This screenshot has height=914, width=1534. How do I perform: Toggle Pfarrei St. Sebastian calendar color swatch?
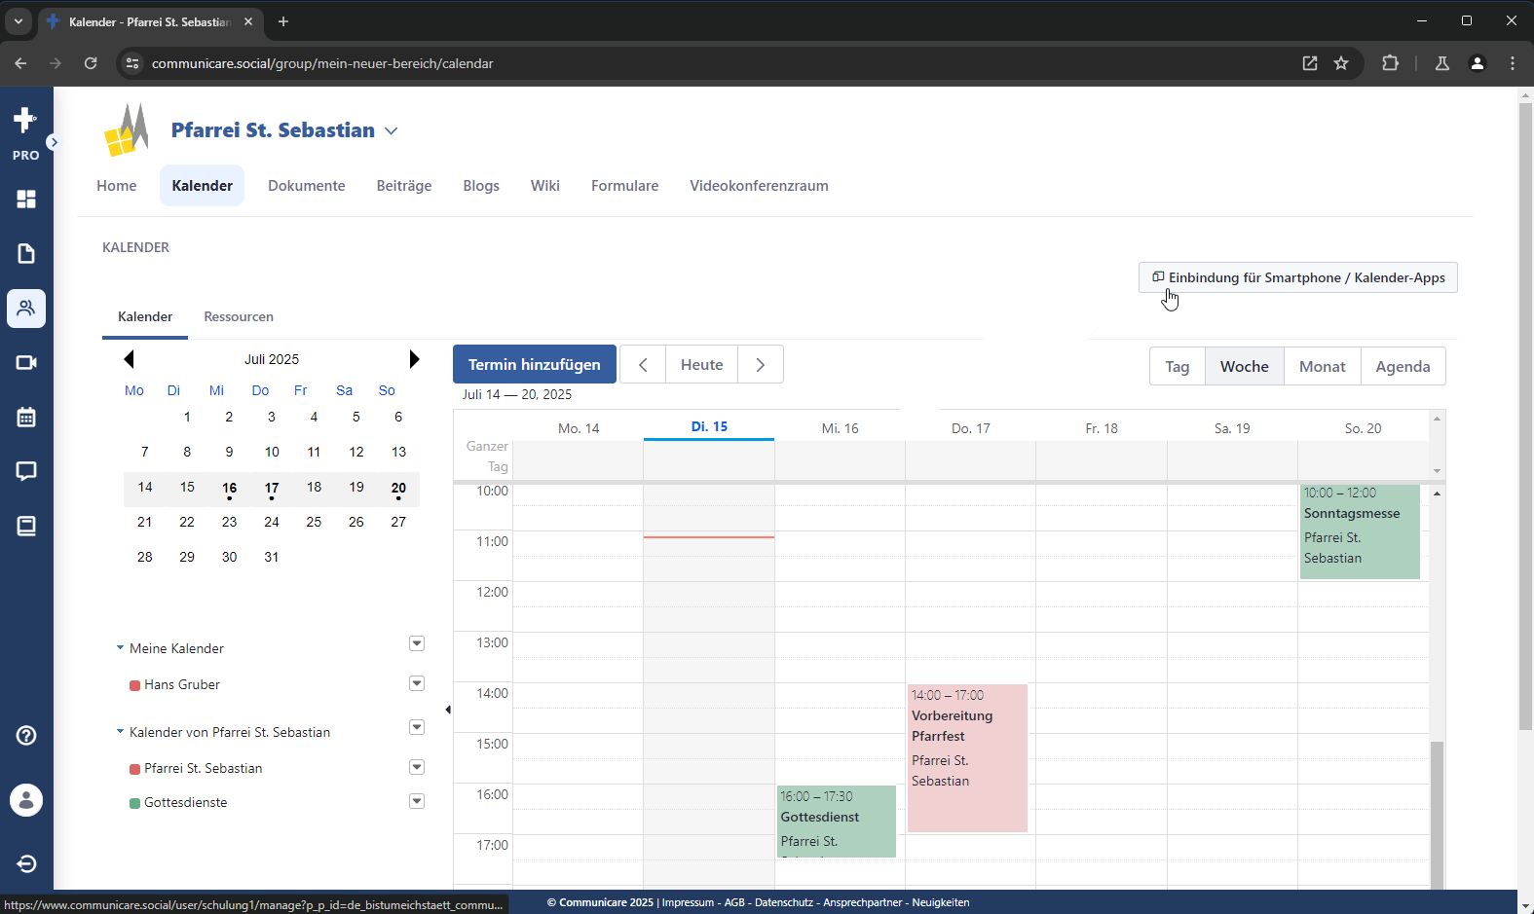coord(135,769)
